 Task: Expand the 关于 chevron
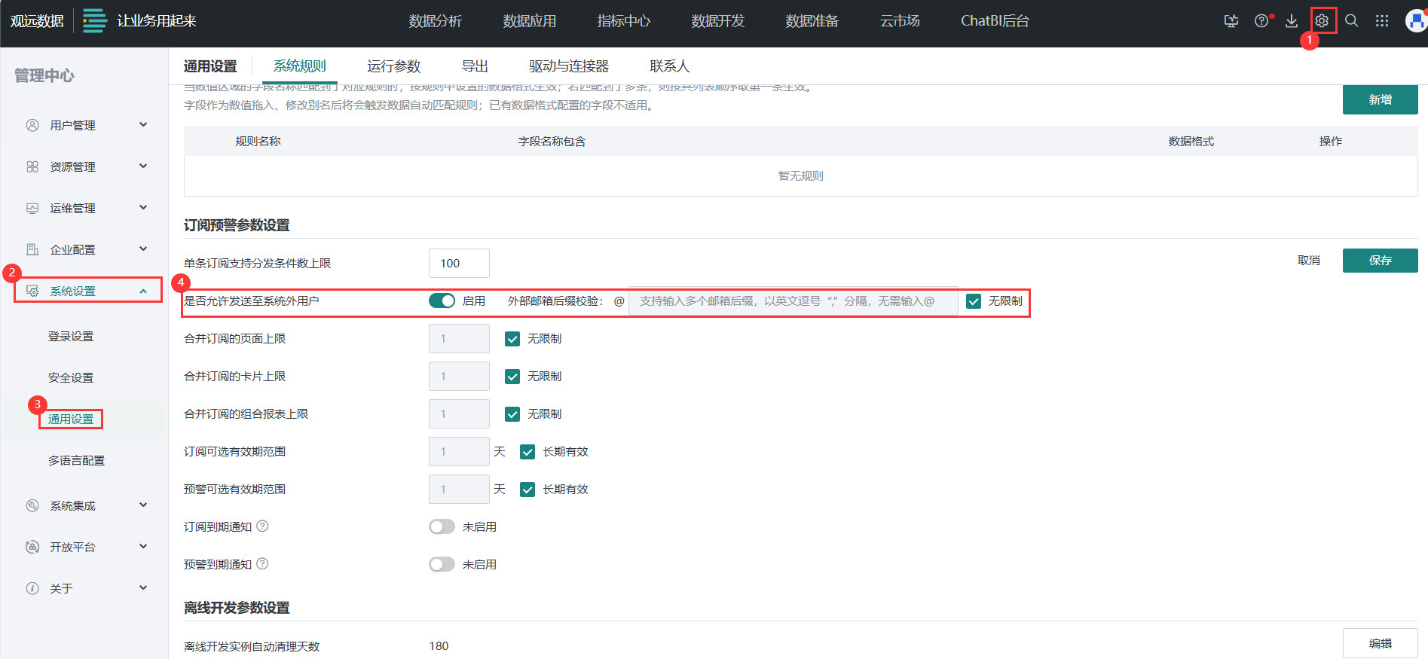(143, 587)
